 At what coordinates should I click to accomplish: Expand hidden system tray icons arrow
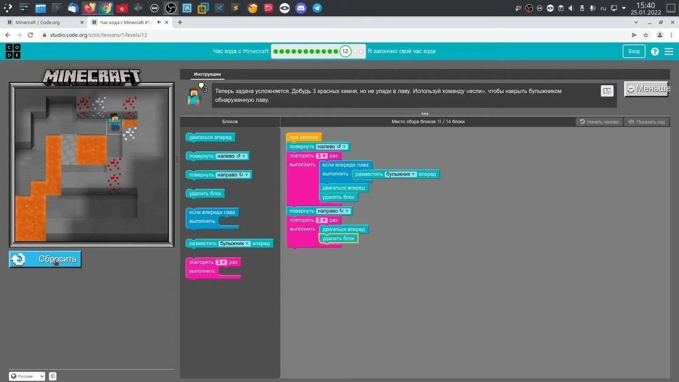[624, 8]
